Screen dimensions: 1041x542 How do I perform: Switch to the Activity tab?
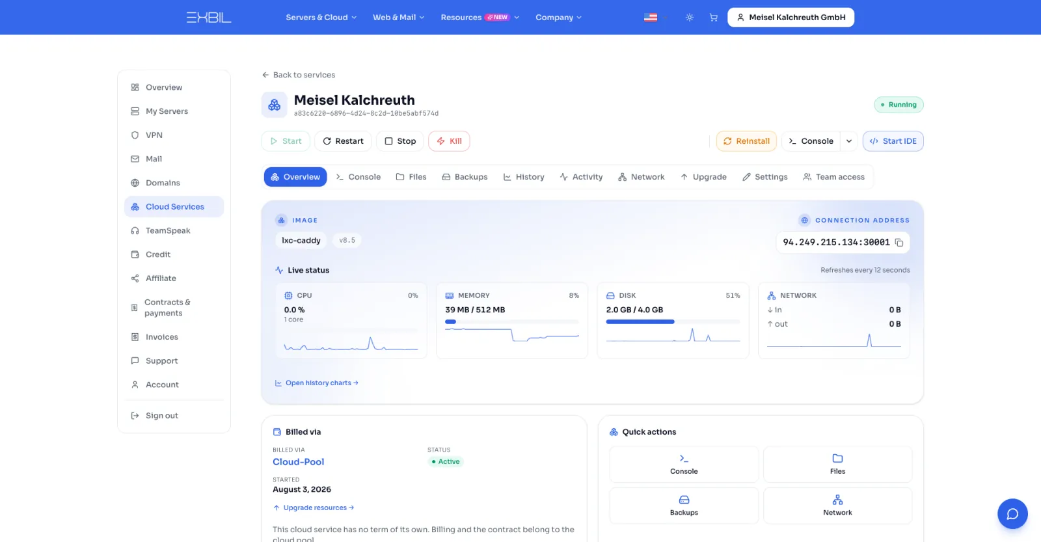(582, 177)
